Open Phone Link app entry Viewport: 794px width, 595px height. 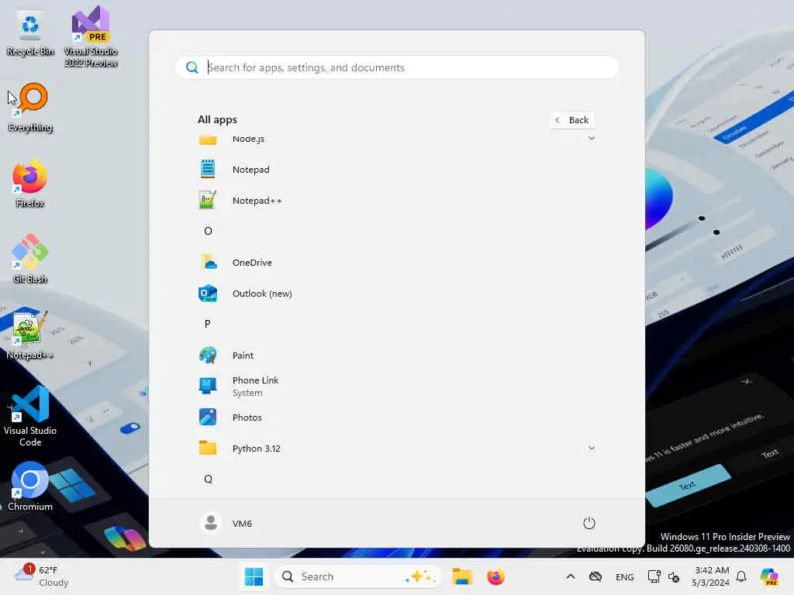396,386
